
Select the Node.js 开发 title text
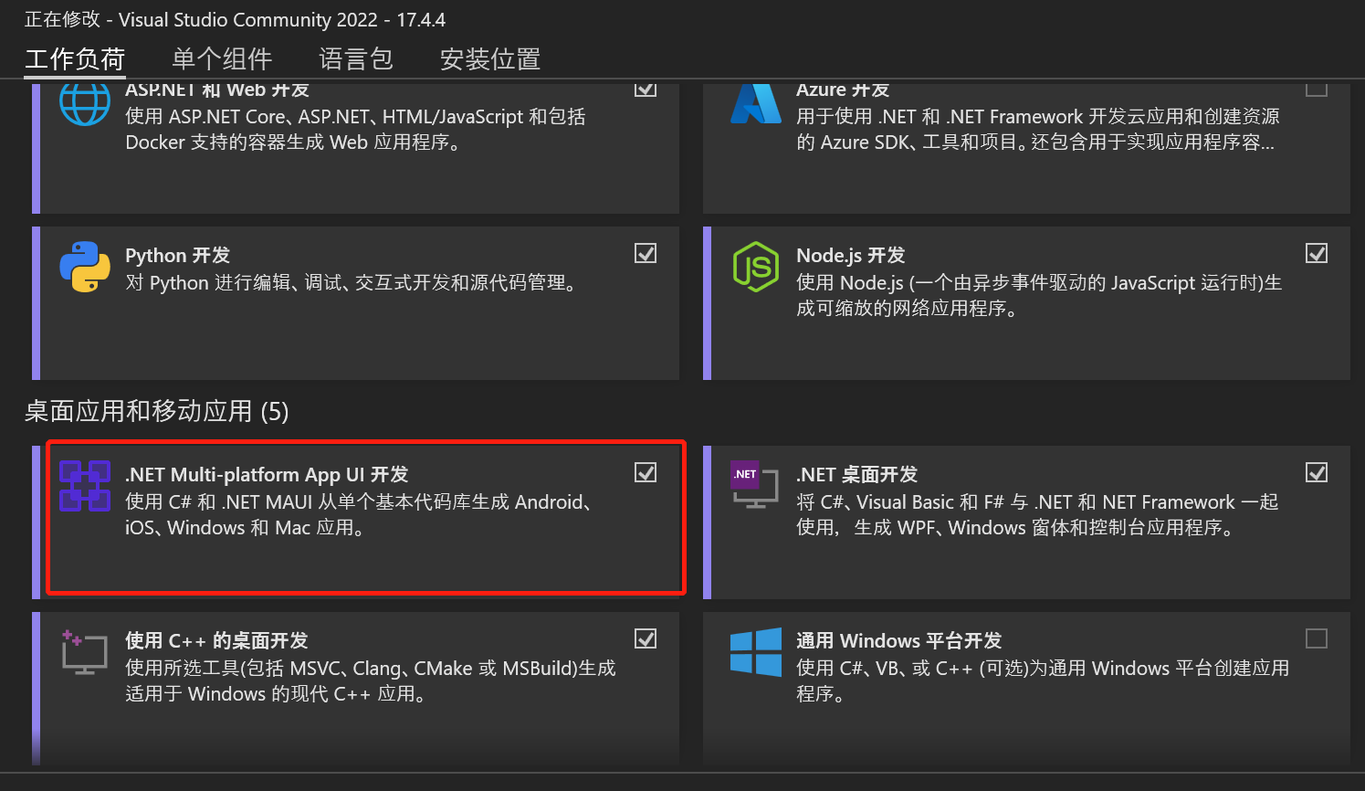click(x=851, y=256)
